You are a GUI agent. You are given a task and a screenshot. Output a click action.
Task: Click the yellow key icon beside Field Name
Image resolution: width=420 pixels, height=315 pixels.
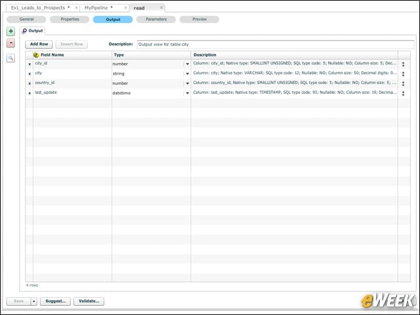(x=37, y=55)
